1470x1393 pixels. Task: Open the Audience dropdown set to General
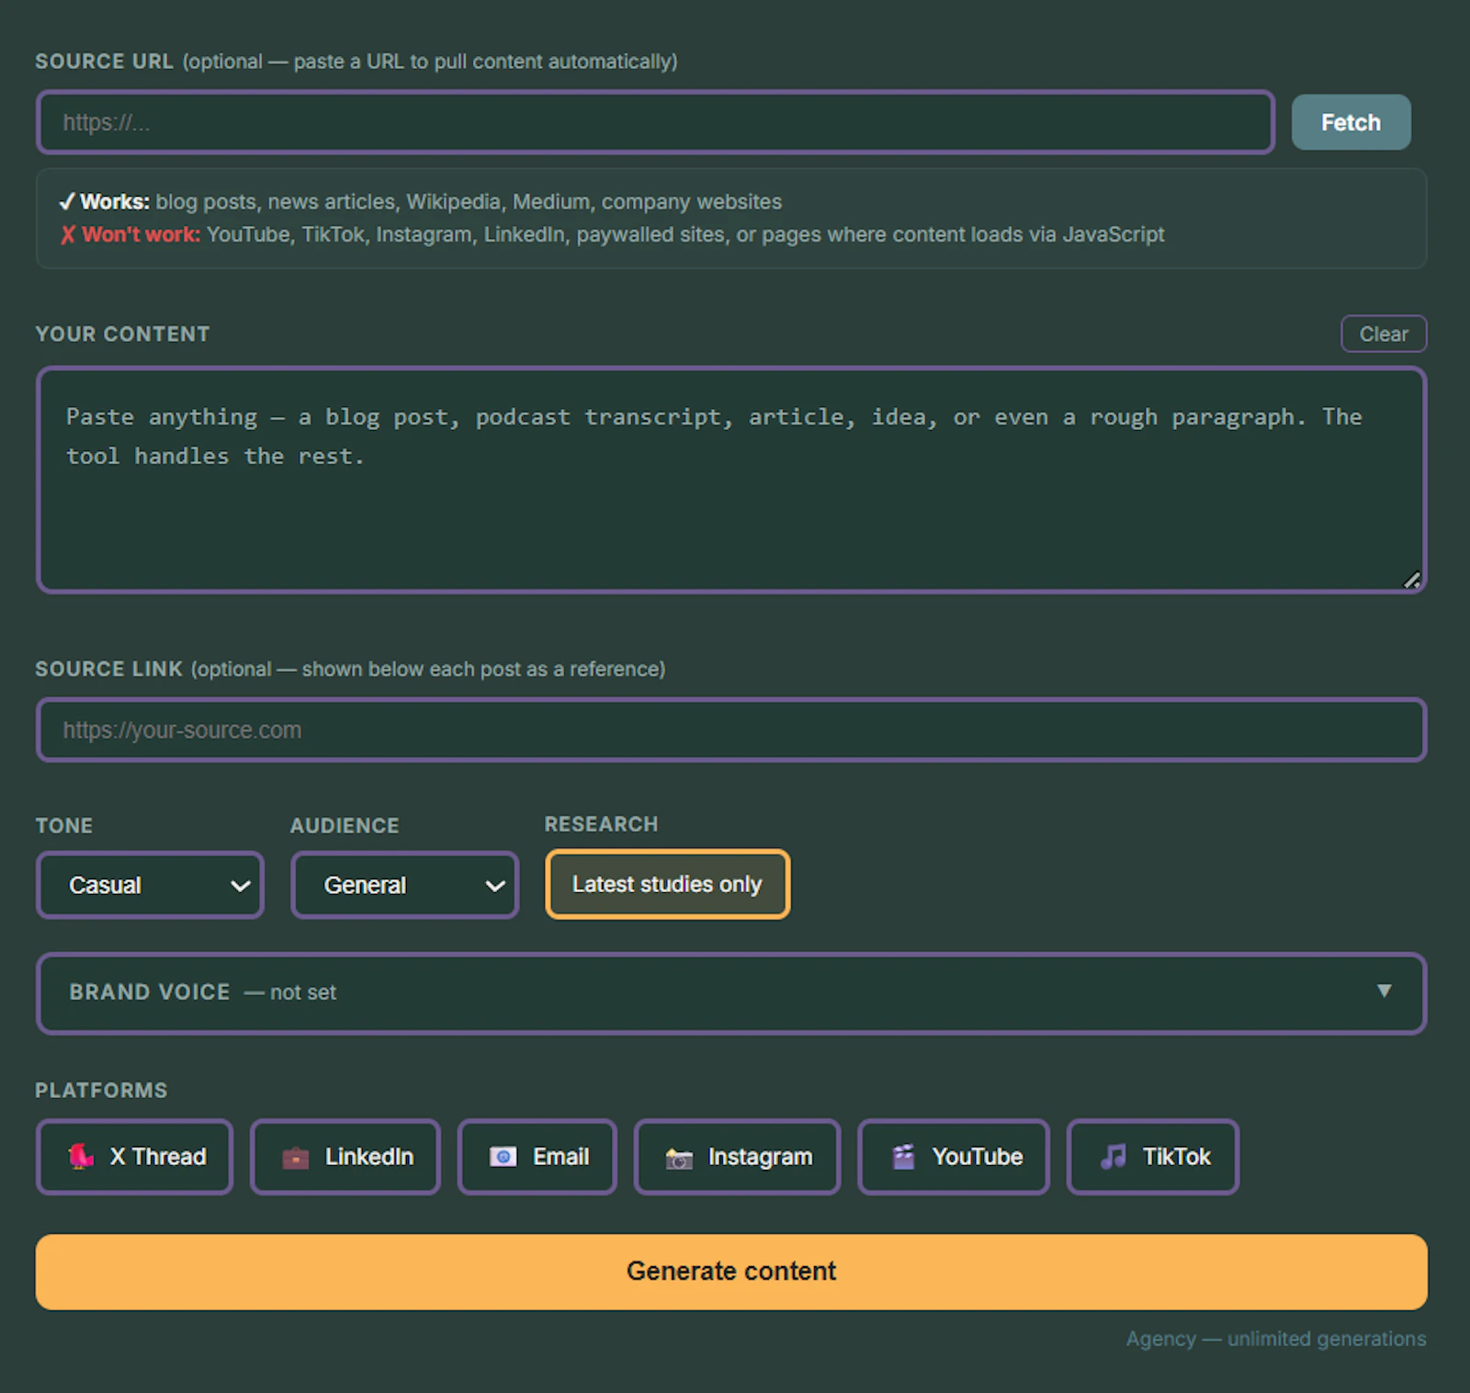[x=405, y=885]
